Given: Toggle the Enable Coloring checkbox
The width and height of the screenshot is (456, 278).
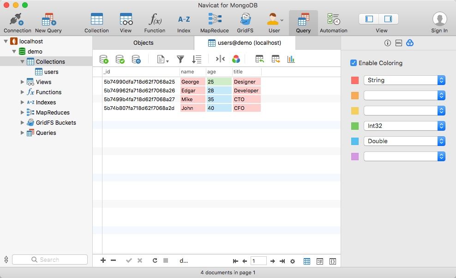Looking at the screenshot, I should [354, 63].
